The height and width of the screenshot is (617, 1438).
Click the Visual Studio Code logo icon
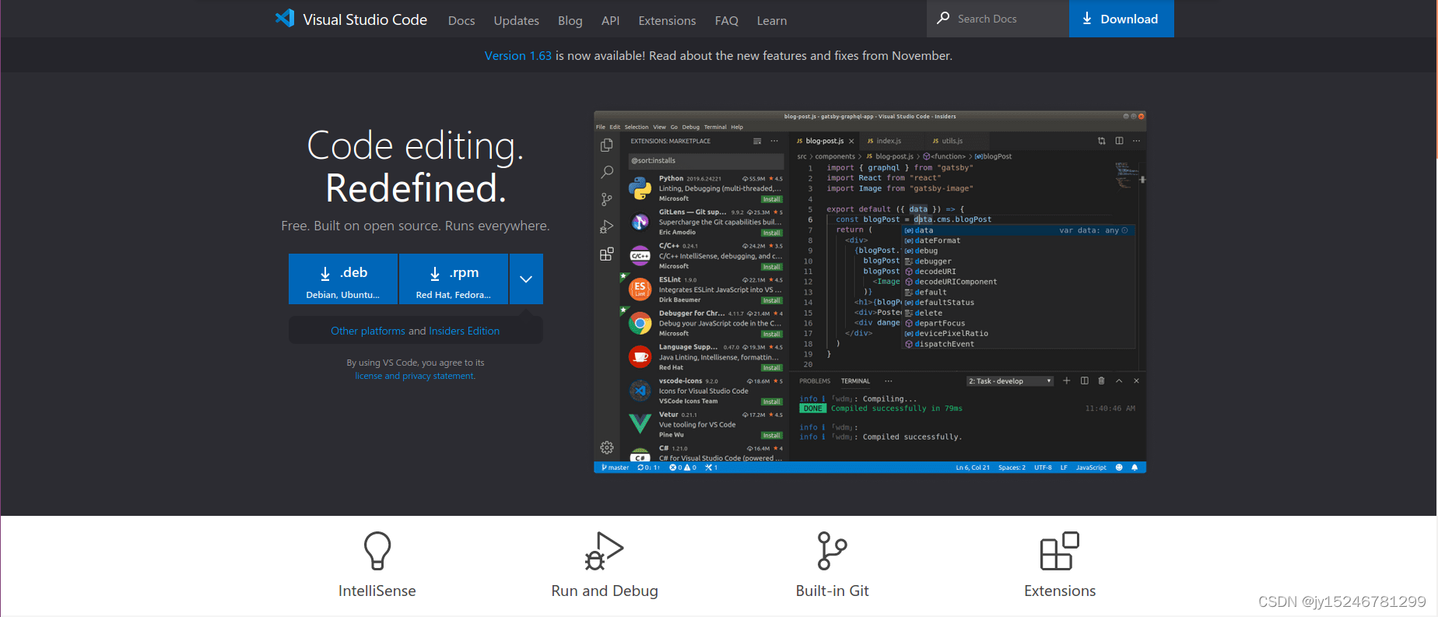285,19
